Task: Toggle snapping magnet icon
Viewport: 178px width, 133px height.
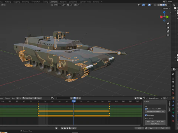Action: [68, 5]
